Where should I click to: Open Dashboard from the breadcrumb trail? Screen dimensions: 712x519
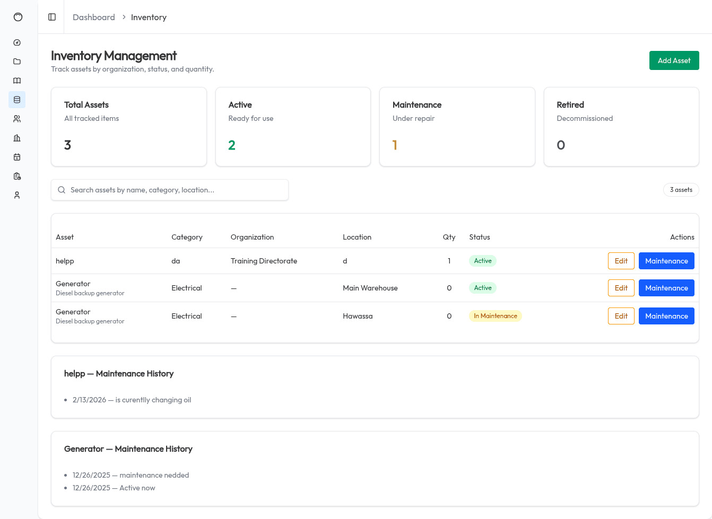[x=94, y=17]
